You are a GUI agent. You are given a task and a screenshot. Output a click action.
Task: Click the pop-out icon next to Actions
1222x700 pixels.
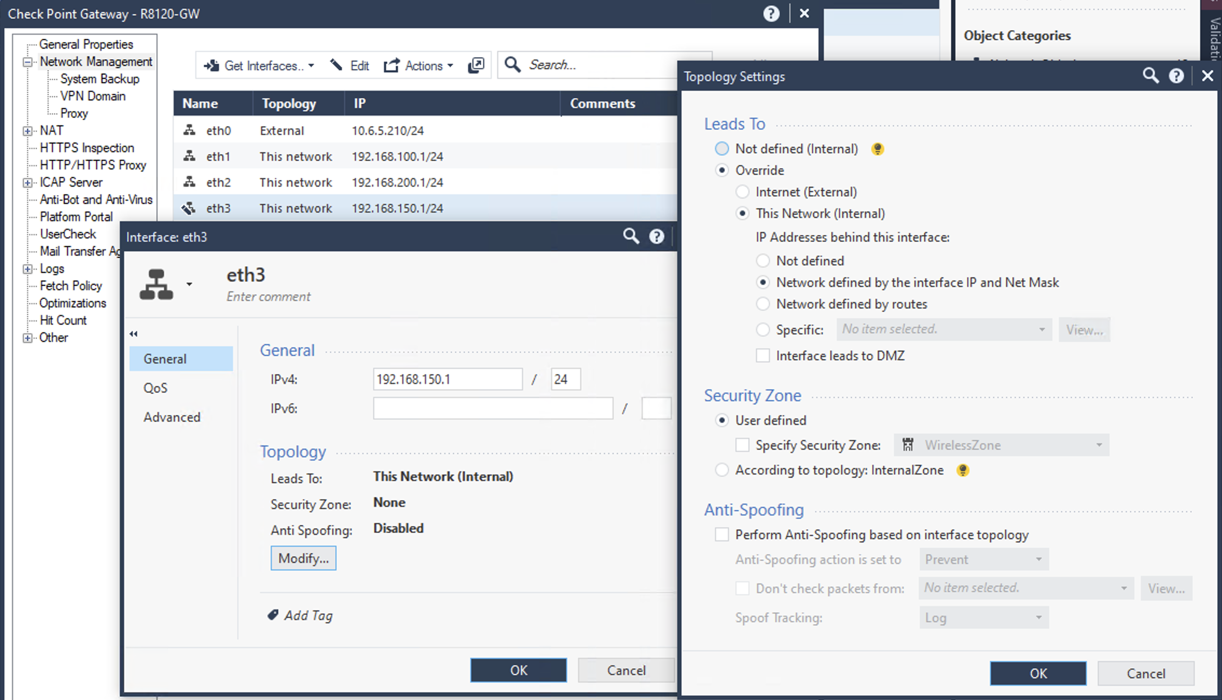[x=477, y=65]
